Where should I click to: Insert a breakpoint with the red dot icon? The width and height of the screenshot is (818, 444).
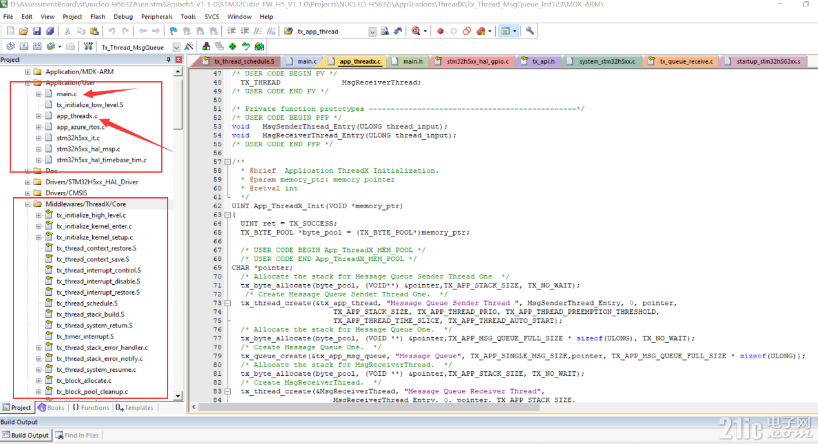[440, 31]
